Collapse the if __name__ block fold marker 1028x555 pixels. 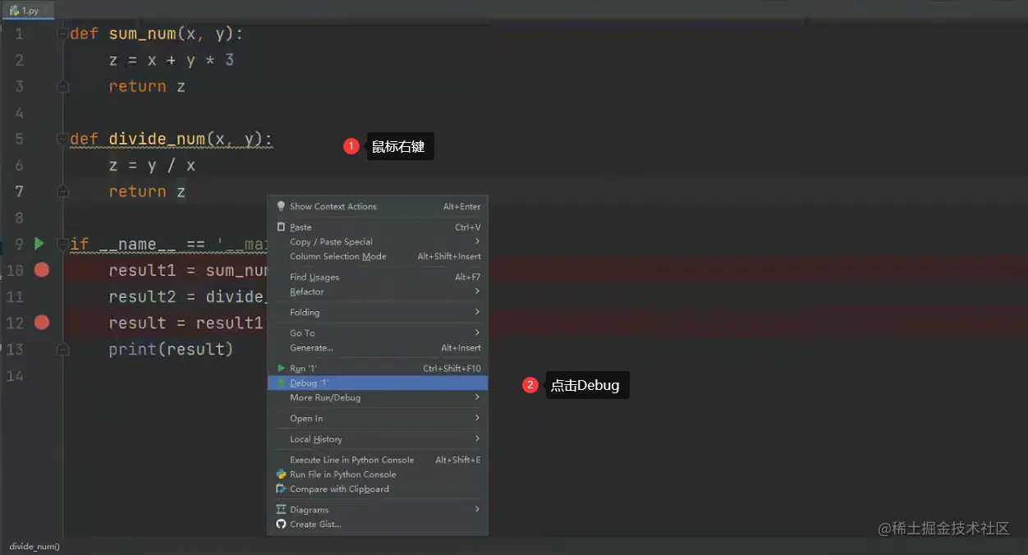62,244
